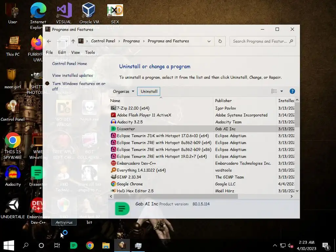Open the Tools menu

[x=90, y=52]
